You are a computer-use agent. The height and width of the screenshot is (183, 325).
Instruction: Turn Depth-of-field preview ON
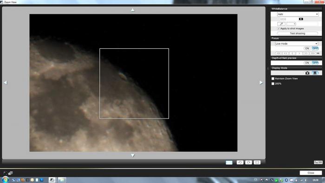coord(307,63)
